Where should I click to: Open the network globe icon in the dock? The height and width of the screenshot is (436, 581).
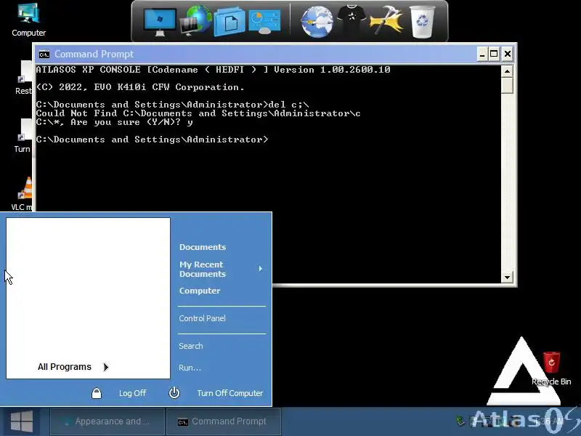click(196, 20)
